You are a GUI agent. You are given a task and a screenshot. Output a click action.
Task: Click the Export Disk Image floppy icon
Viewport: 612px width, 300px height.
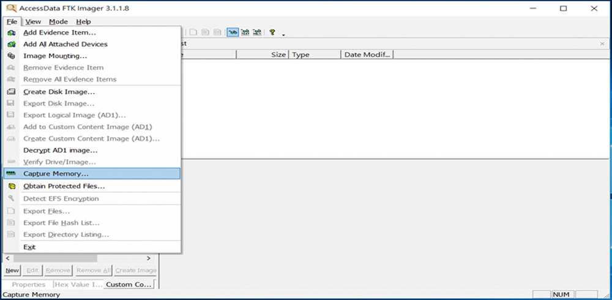pos(11,103)
